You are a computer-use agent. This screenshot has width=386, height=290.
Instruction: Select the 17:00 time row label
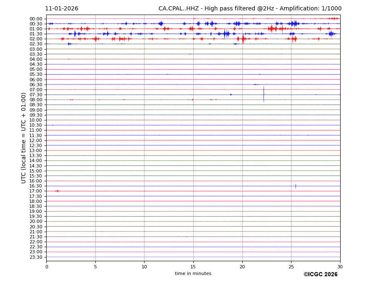[x=36, y=191]
